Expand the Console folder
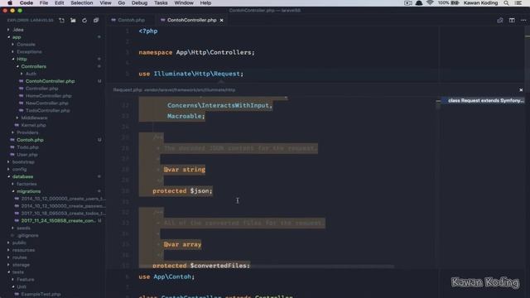Image resolution: width=530 pixels, height=298 pixels. click(26, 45)
